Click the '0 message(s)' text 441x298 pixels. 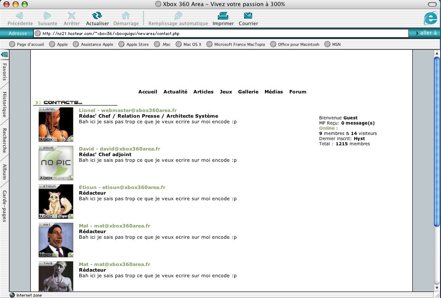[358, 123]
